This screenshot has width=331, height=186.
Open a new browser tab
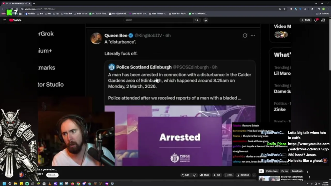(x=34, y=3)
